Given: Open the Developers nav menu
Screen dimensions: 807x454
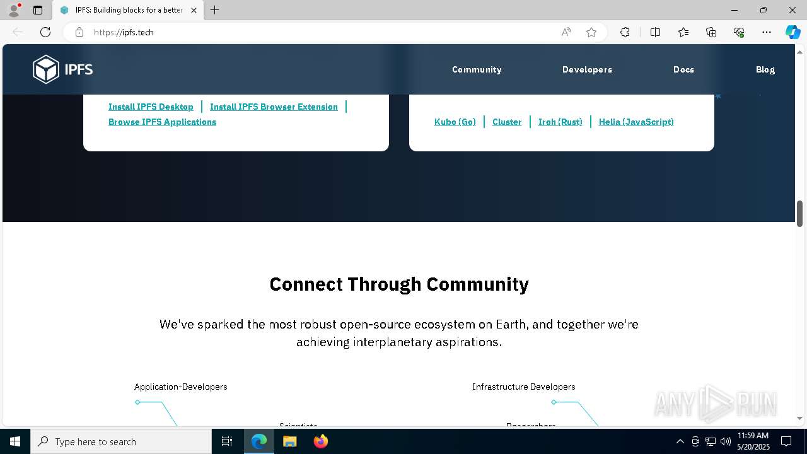Looking at the screenshot, I should pos(587,69).
